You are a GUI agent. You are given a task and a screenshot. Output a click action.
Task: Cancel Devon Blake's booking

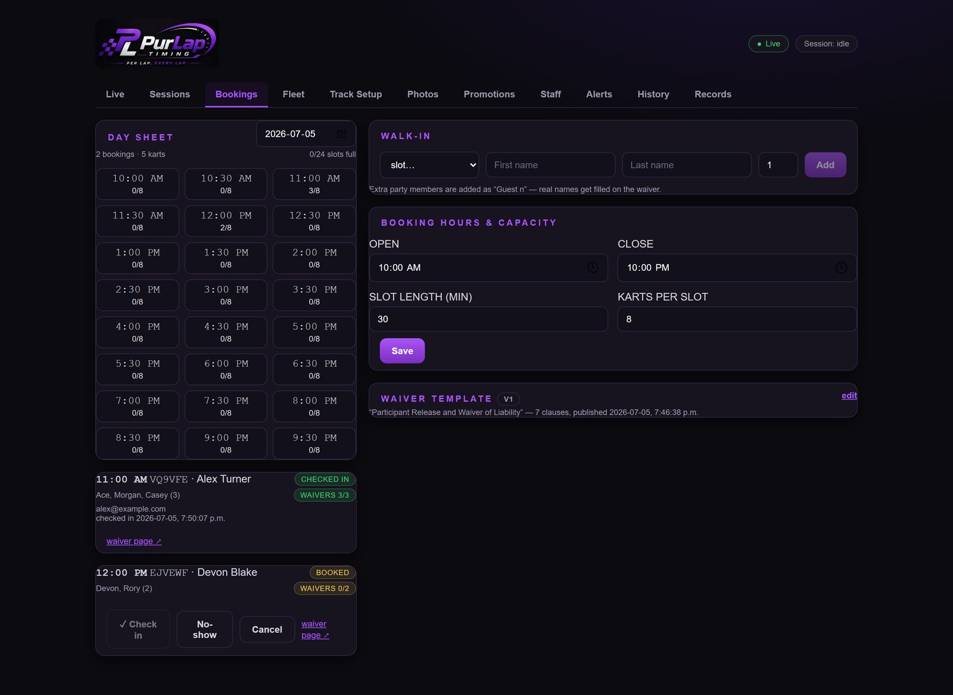tap(267, 629)
